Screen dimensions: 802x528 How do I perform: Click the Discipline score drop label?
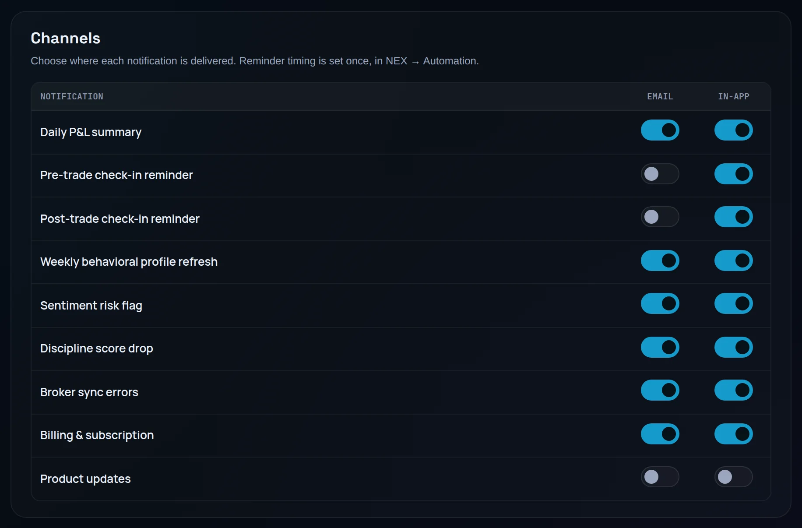pyautogui.click(x=97, y=348)
